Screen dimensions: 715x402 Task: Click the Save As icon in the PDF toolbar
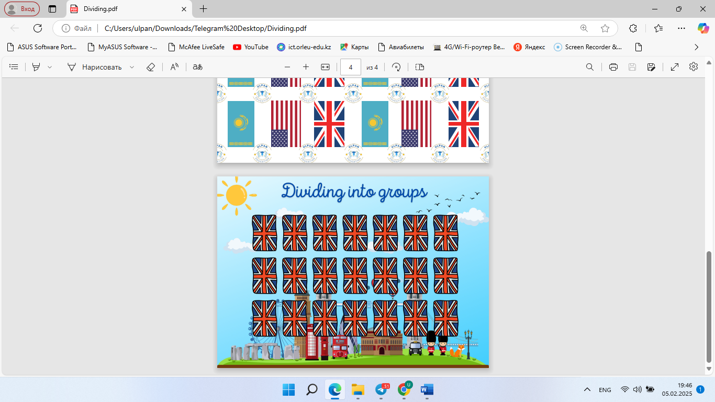(651, 67)
